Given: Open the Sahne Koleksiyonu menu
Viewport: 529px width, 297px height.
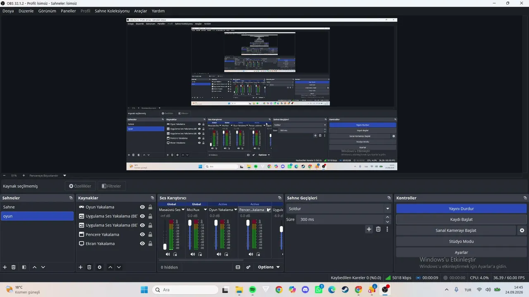Looking at the screenshot, I should (112, 11).
